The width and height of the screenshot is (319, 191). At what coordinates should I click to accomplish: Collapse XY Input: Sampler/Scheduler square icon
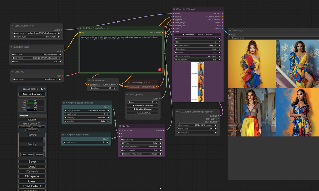point(64,103)
